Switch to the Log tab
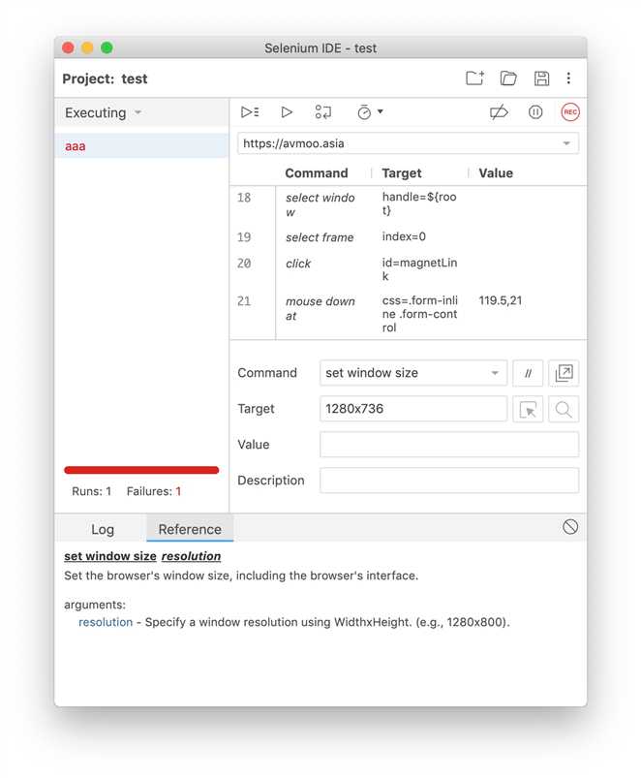 coord(103,529)
